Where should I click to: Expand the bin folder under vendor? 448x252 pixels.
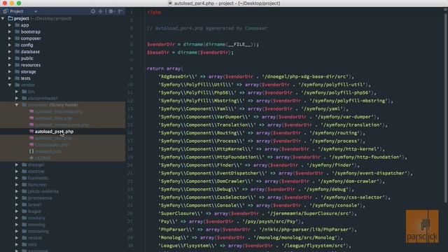coord(17,92)
